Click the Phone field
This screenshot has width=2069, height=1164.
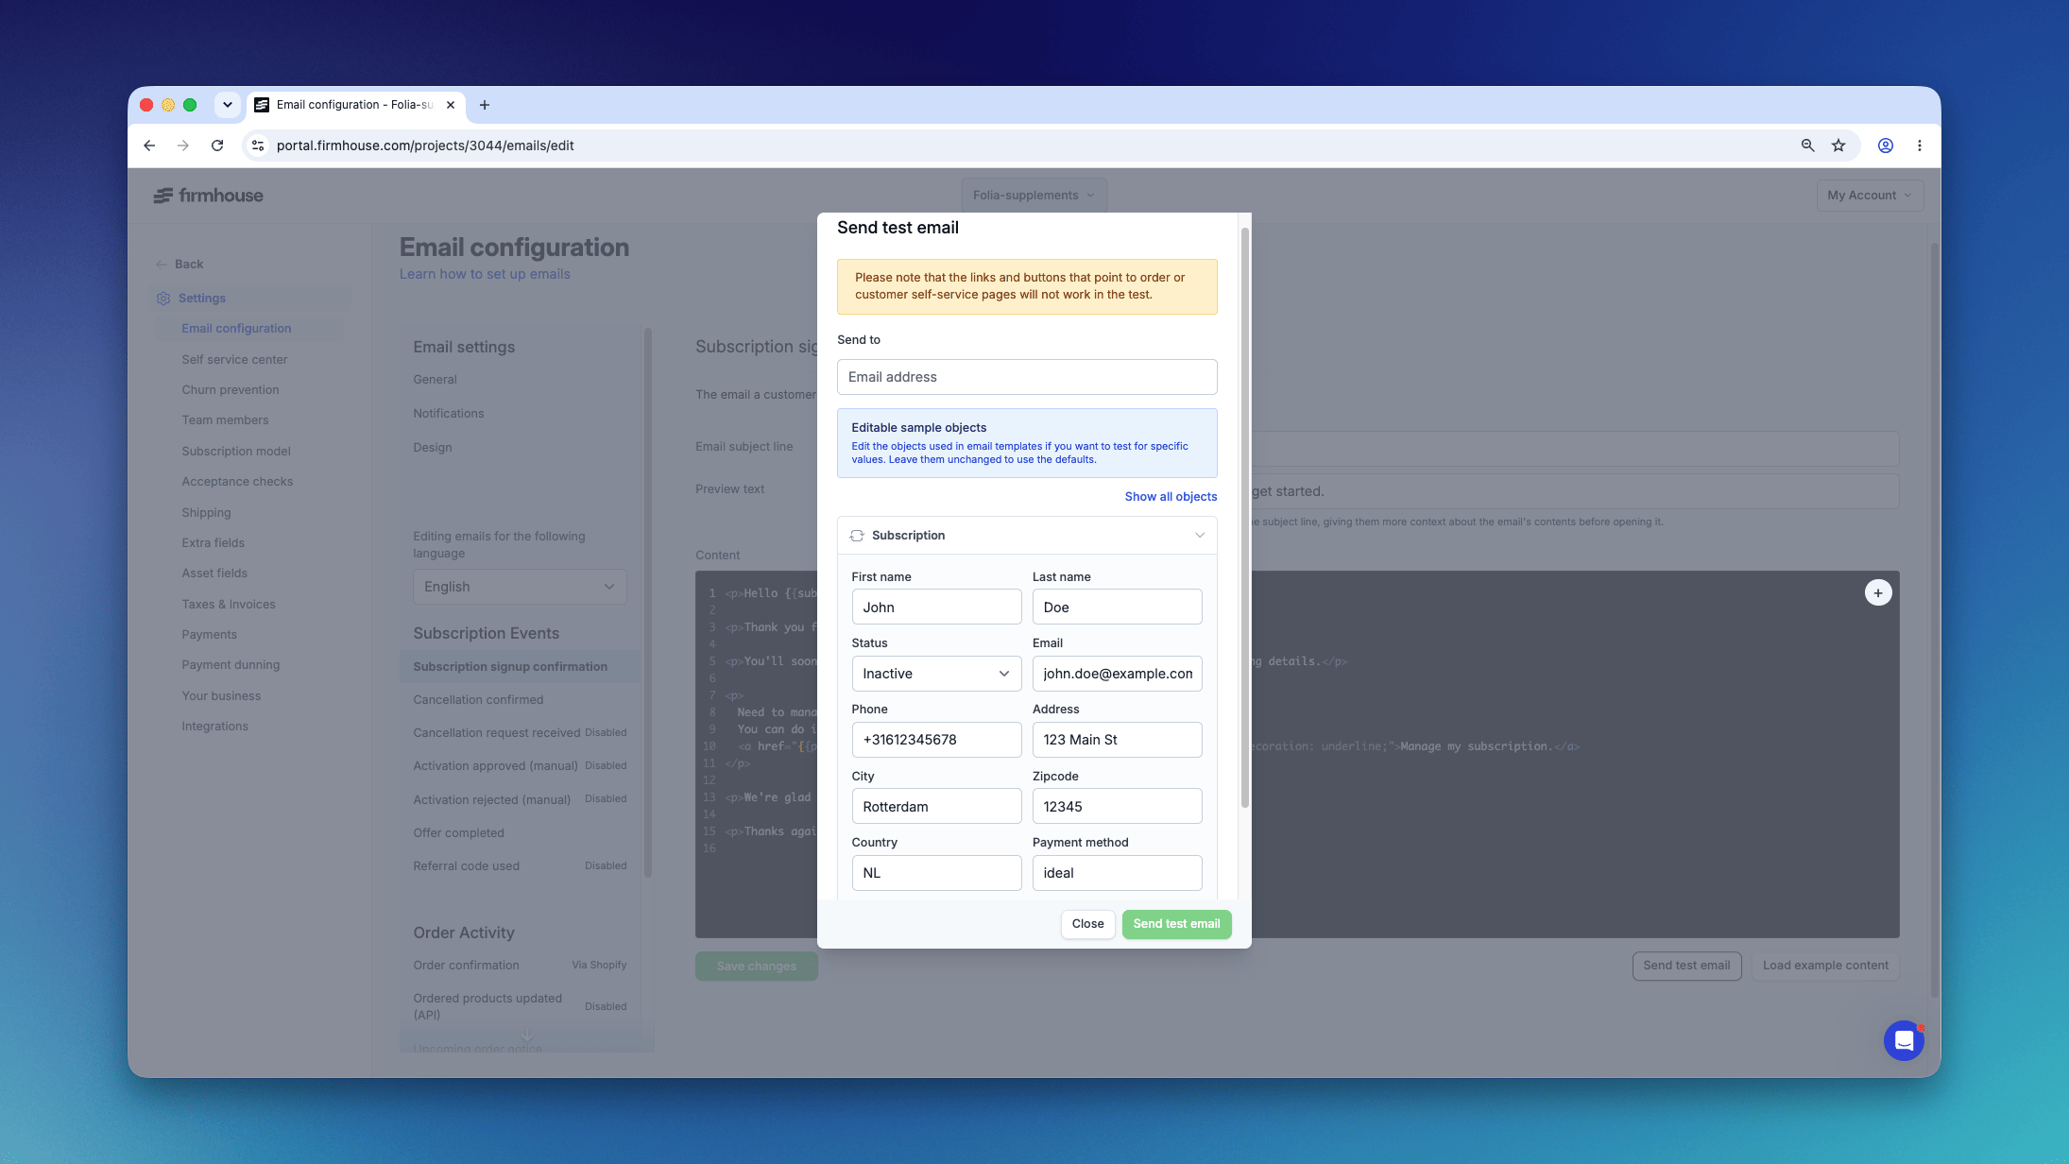point(936,740)
